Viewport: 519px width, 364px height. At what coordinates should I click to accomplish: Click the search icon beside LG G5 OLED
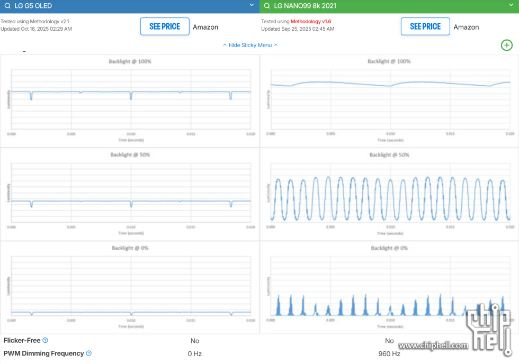click(x=7, y=6)
